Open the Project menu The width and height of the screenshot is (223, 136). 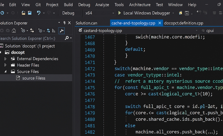pyautogui.click(x=52, y=5)
